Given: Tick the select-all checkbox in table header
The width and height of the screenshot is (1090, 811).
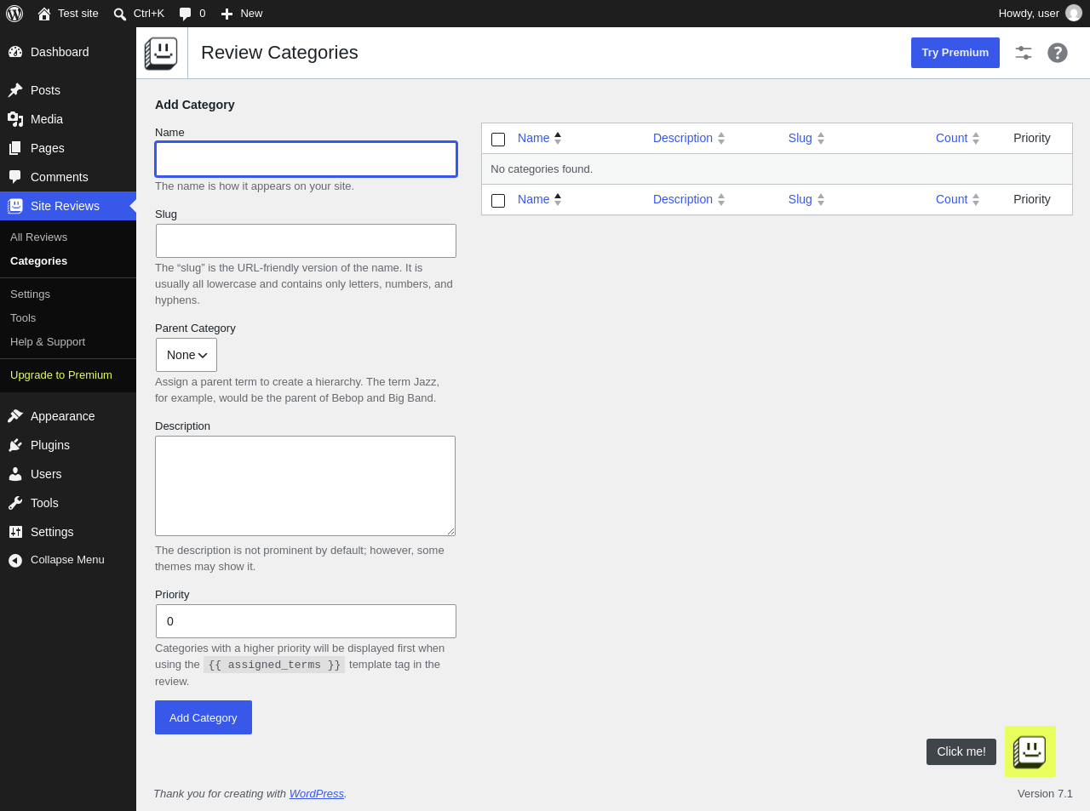Looking at the screenshot, I should [498, 140].
